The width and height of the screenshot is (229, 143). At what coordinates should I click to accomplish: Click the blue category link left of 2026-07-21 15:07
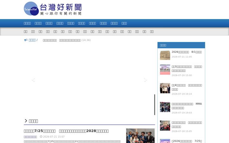(30, 137)
